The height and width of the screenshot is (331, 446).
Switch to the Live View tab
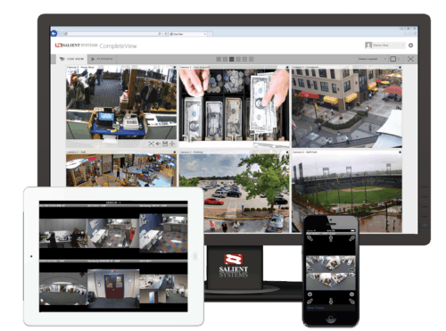(72, 59)
